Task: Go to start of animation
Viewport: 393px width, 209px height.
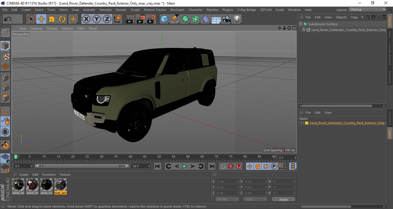Action: 158,166
